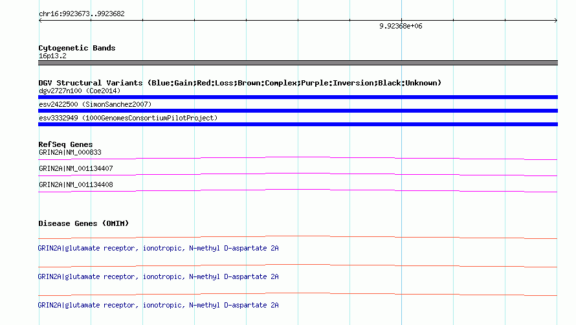Viewport: 576px width, 325px height.
Task: Click the orange line above the first GRIN2A OMIM entry
Action: (298, 237)
